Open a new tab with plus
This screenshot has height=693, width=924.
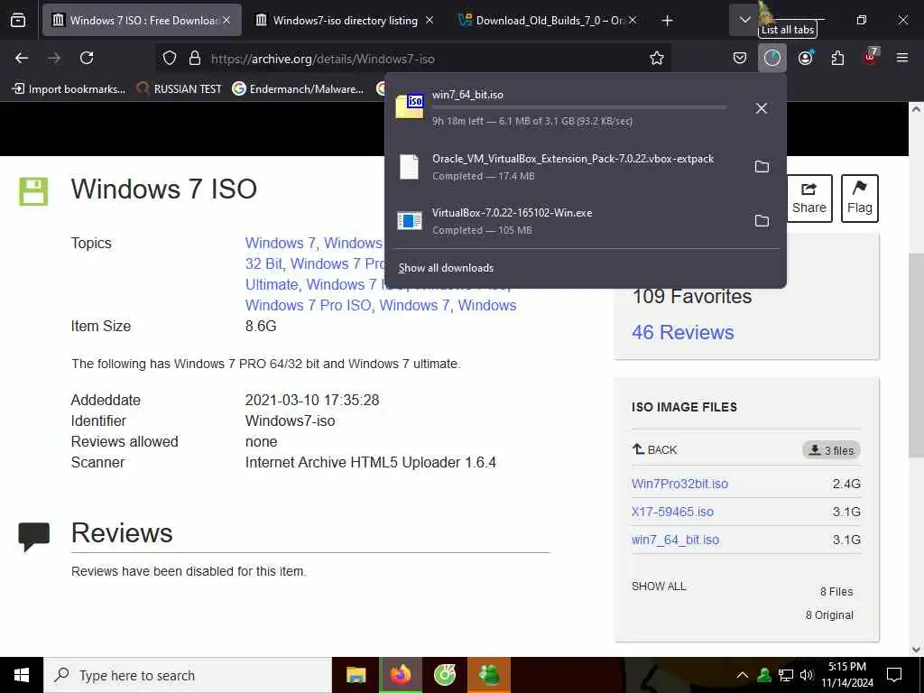[667, 21]
